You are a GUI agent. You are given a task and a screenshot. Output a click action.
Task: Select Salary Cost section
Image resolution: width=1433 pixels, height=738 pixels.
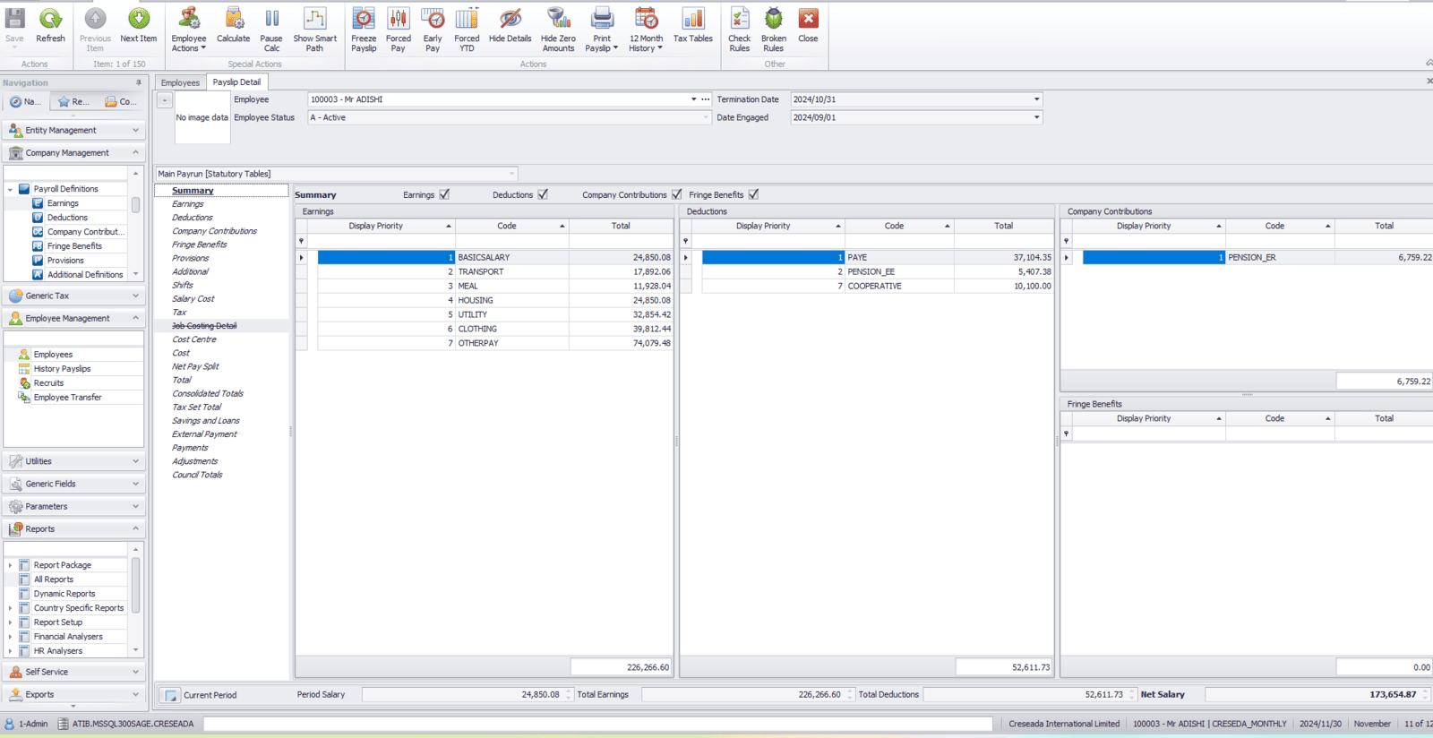click(193, 299)
